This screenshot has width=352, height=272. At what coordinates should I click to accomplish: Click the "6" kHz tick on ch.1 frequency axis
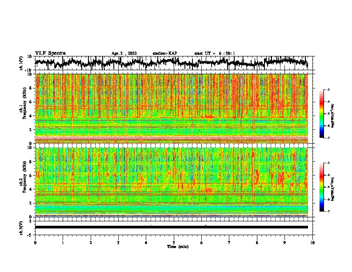pyautogui.click(x=31, y=102)
